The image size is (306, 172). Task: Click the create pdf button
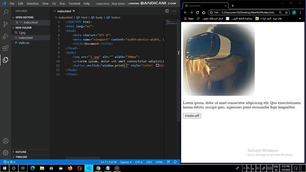pos(192,116)
